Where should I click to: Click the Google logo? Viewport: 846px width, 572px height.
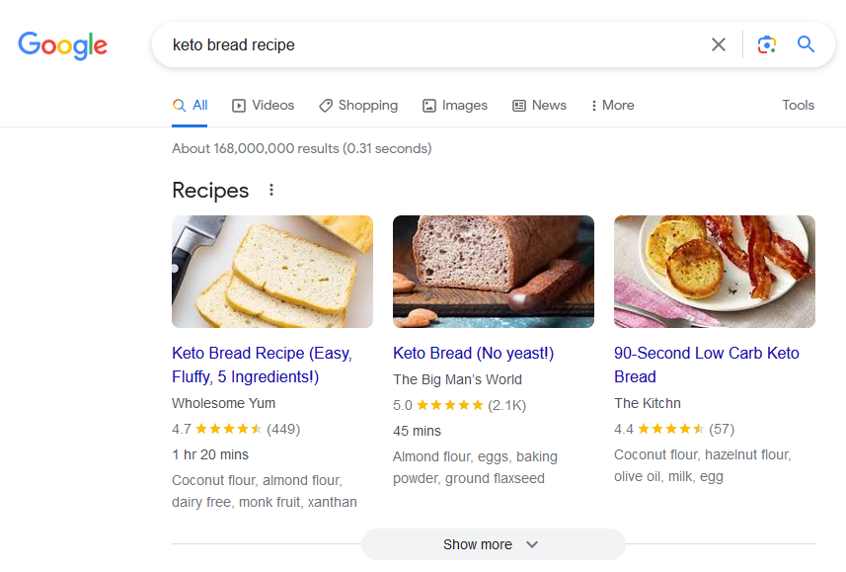[x=62, y=45]
